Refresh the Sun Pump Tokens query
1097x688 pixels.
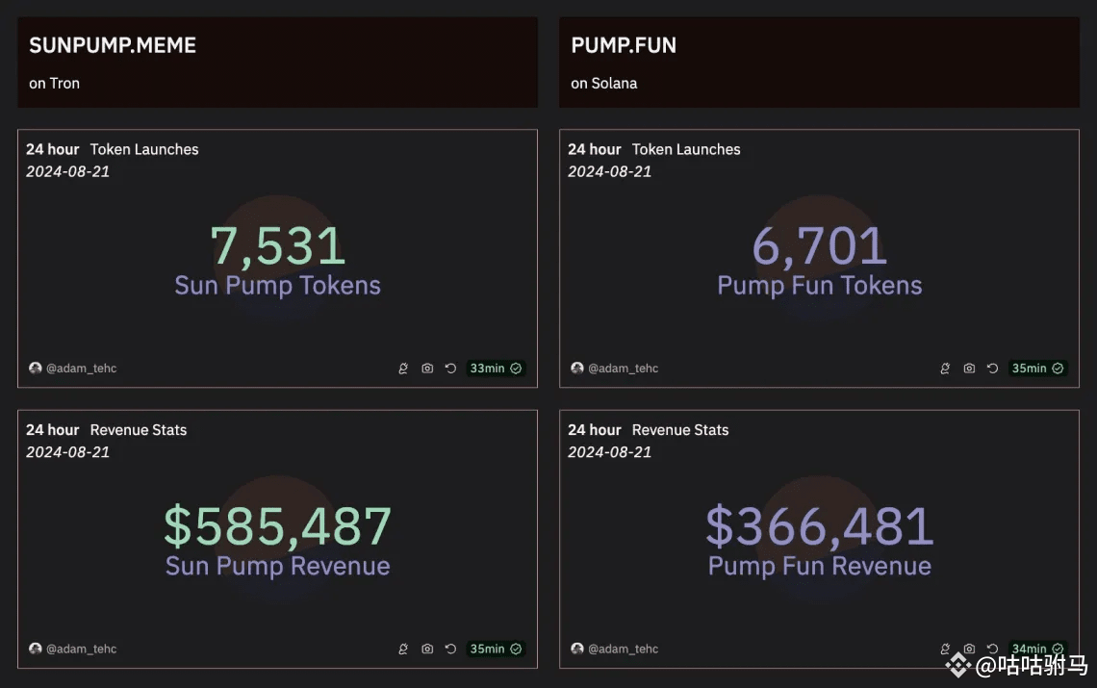(450, 369)
